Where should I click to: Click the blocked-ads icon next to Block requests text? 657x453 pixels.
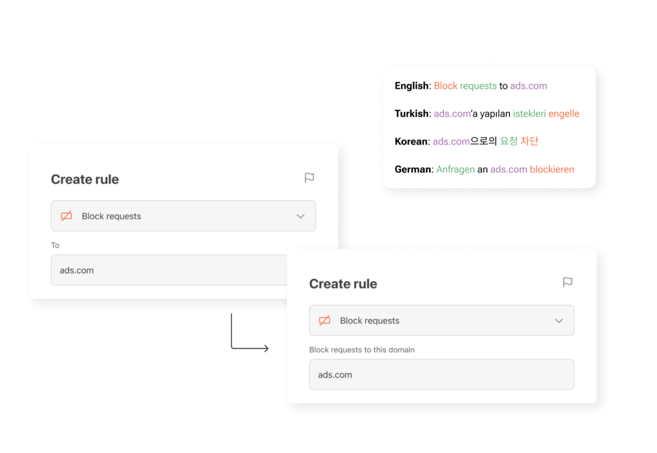tap(324, 320)
